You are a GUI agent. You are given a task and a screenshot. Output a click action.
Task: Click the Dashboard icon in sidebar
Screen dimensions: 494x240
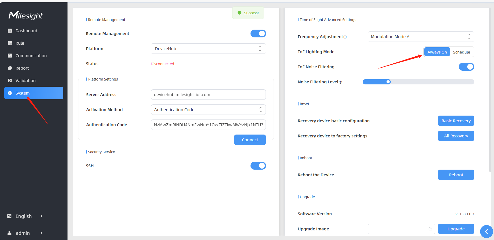10,31
